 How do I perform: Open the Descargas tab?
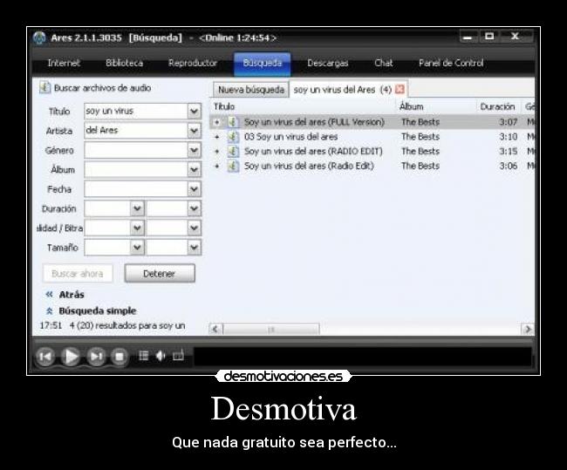tap(328, 63)
